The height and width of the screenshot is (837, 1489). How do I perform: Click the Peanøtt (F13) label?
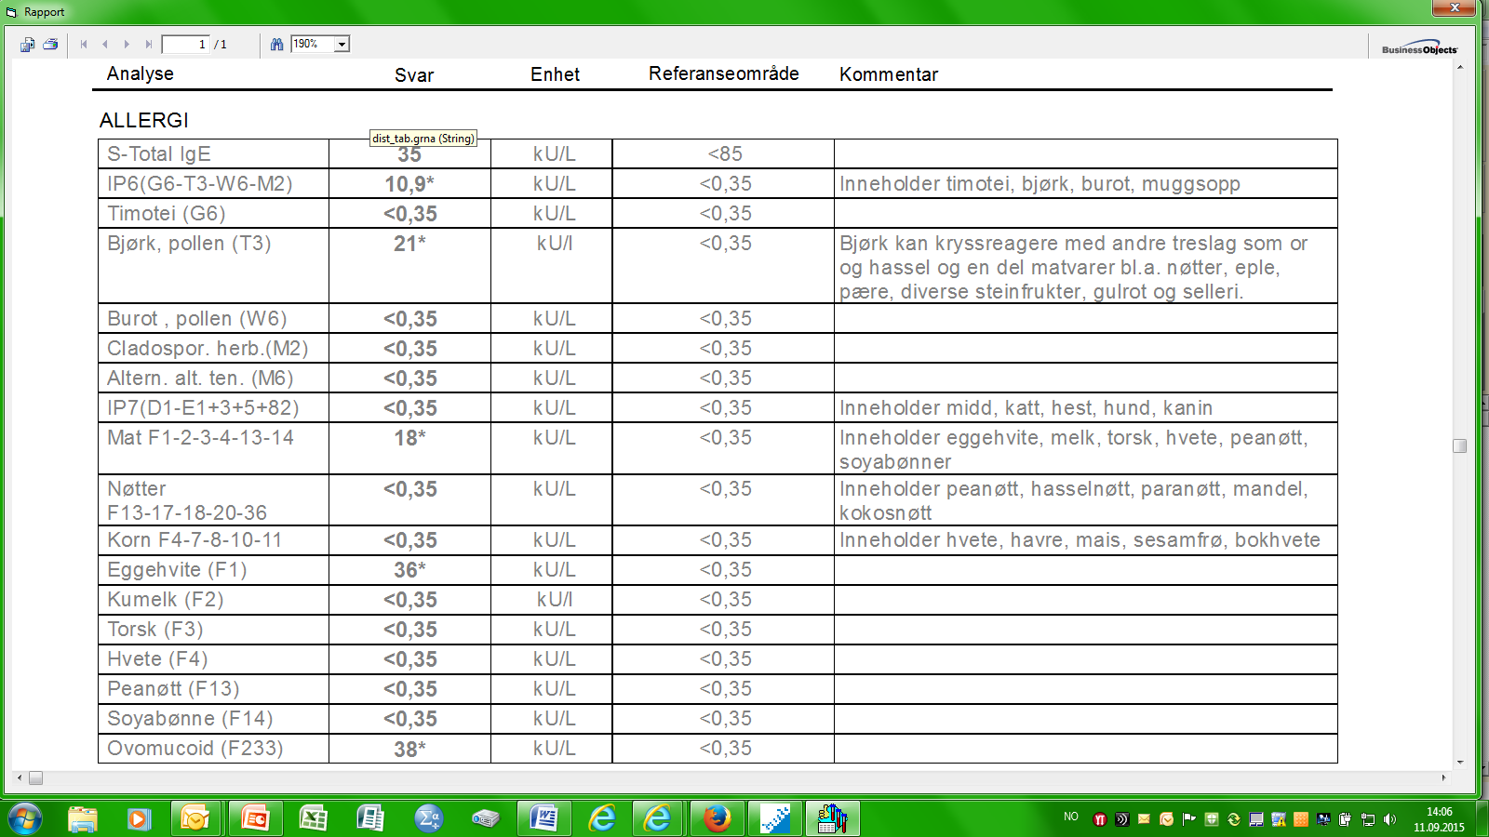pos(173,688)
